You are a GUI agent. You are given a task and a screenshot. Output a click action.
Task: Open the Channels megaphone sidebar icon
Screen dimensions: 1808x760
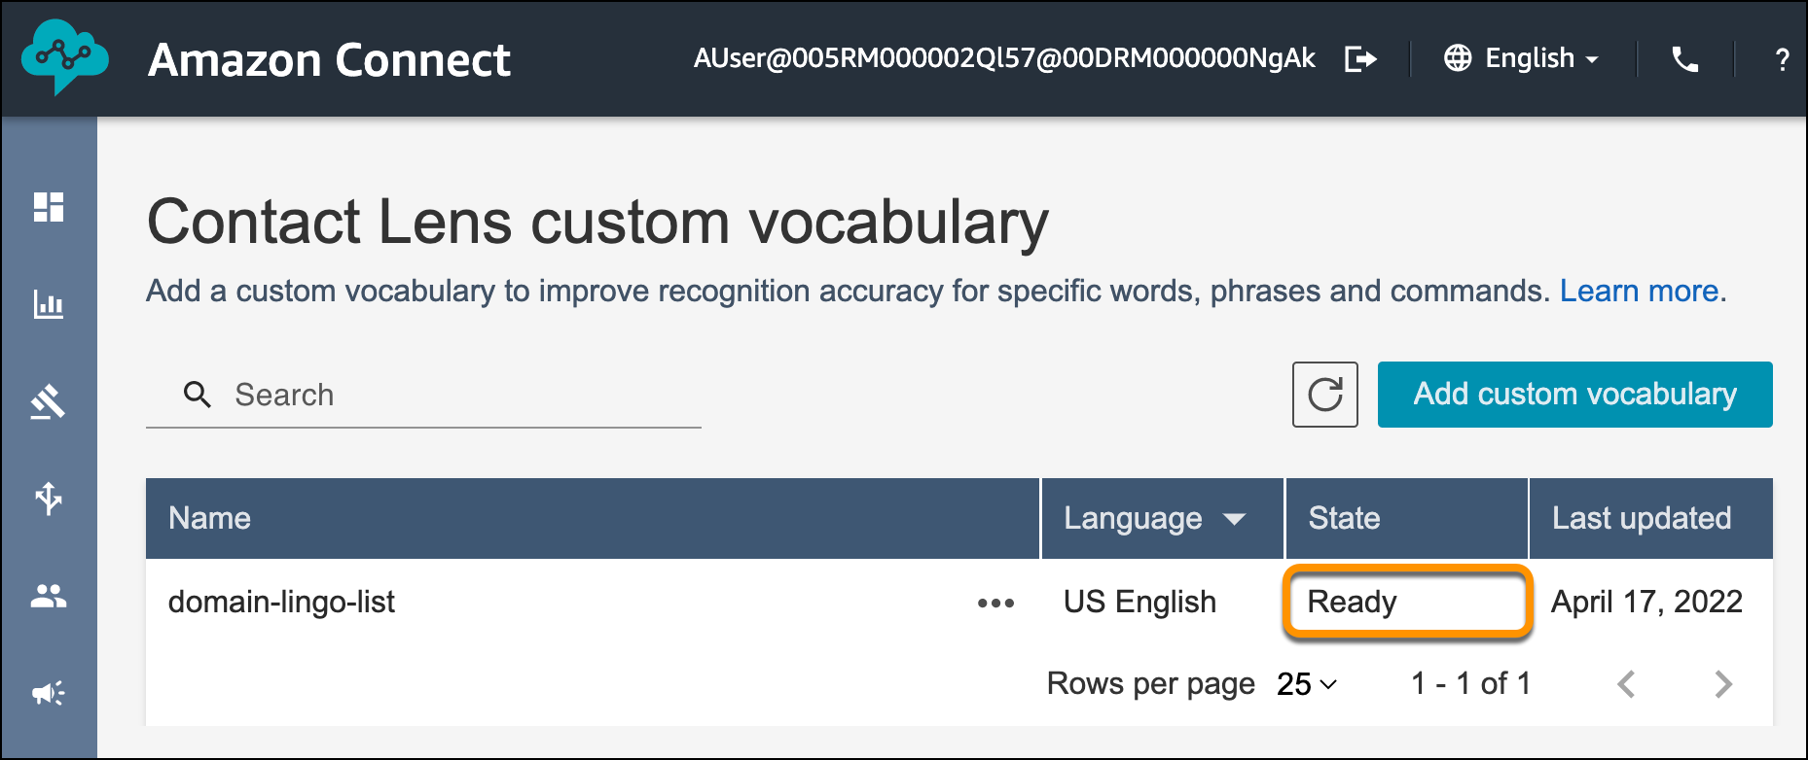coord(49,693)
